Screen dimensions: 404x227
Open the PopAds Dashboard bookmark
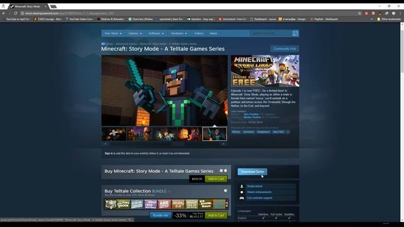(324, 19)
